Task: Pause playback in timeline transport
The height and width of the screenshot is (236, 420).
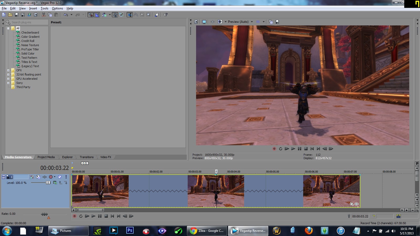Action: coord(100,216)
